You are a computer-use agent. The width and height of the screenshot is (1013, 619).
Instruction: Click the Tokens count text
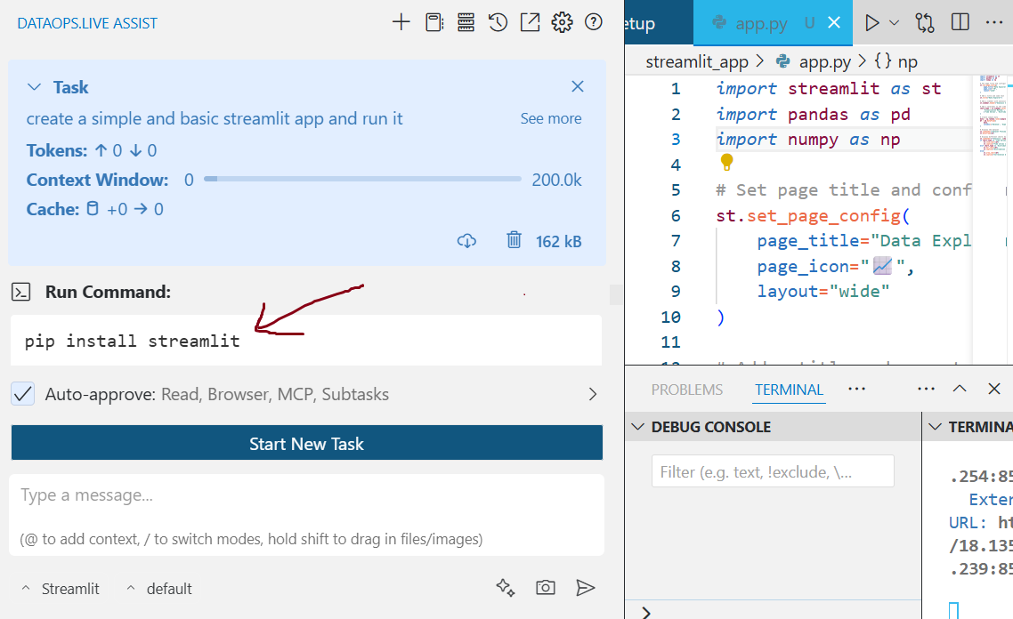pyautogui.click(x=92, y=150)
